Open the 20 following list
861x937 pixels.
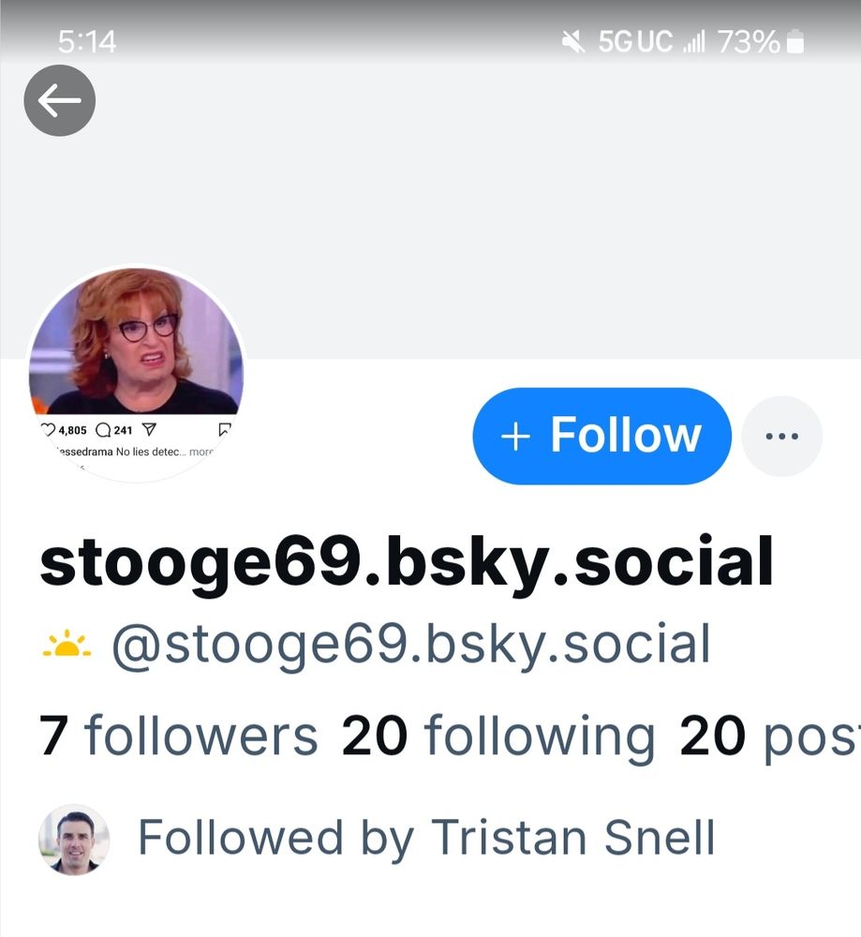(498, 736)
